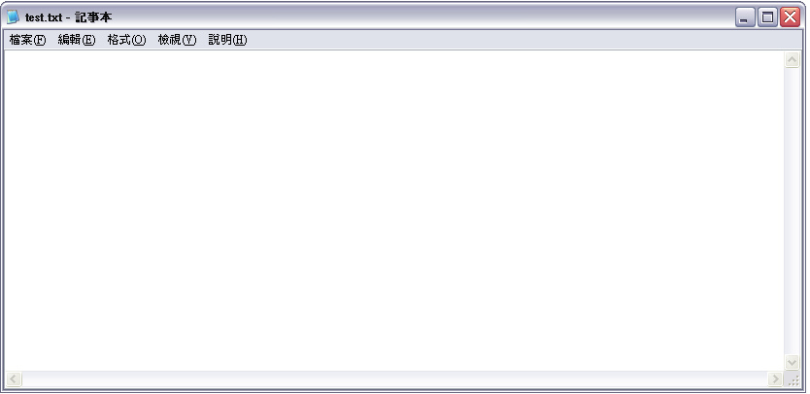Click the horizontal scrollbar track

394,379
